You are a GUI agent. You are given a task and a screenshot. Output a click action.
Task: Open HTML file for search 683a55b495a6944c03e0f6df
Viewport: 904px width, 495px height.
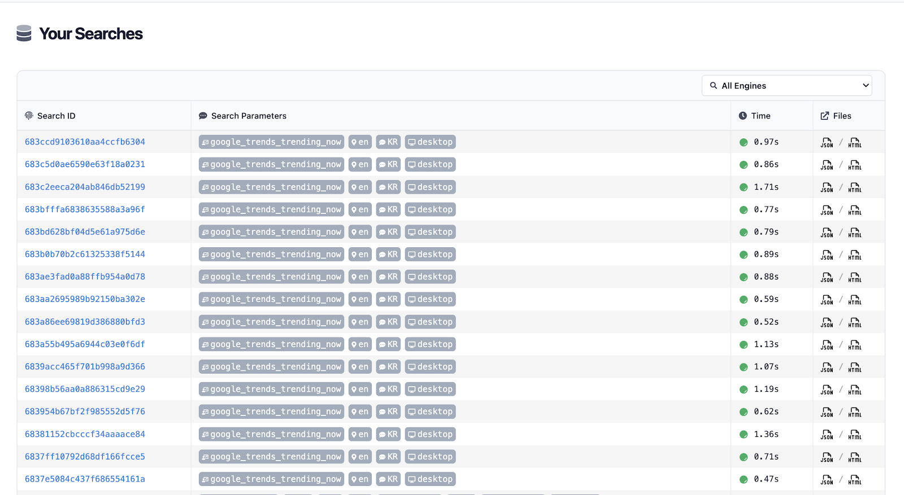[x=855, y=345]
